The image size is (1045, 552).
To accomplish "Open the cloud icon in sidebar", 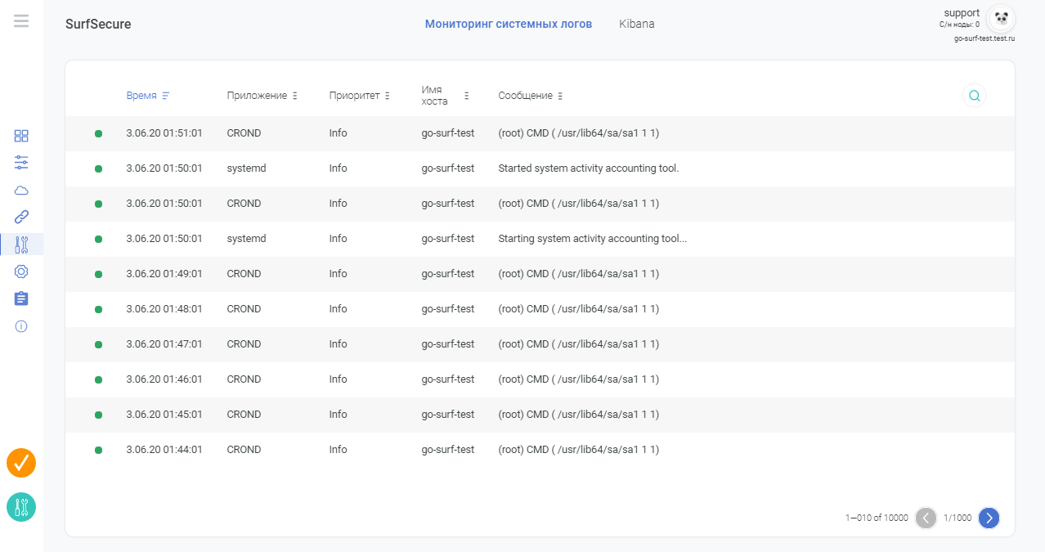I will pos(21,191).
